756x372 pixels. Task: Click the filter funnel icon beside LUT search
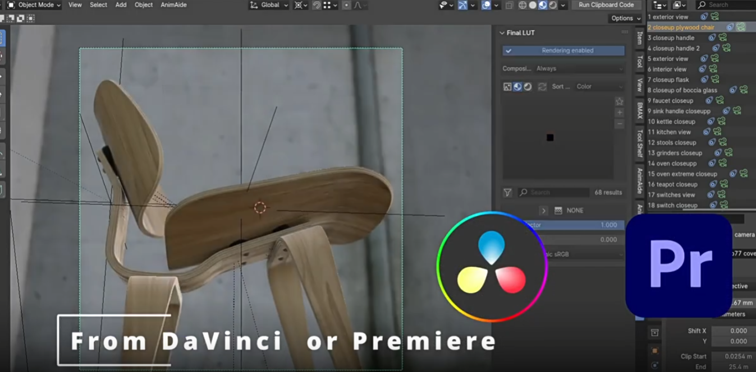click(x=507, y=193)
